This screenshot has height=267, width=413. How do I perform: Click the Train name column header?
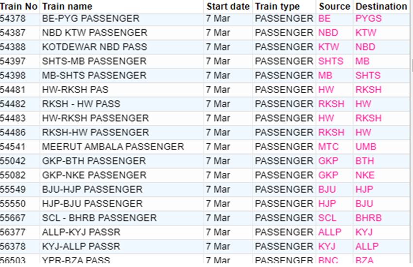tap(67, 6)
